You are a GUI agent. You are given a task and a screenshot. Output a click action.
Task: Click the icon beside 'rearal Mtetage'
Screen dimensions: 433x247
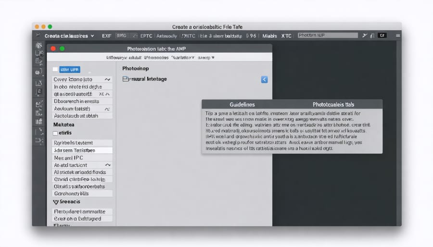pyautogui.click(x=126, y=79)
